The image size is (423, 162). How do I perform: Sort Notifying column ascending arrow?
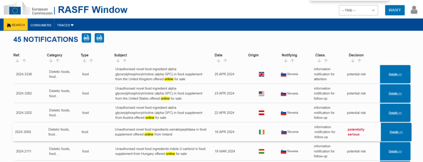click(292, 61)
